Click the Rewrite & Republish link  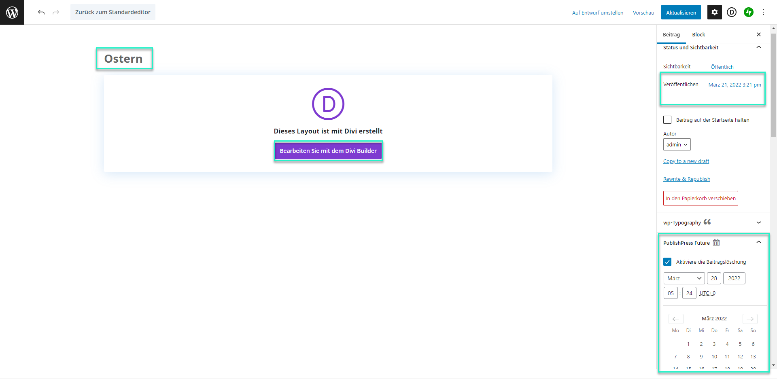(686, 179)
